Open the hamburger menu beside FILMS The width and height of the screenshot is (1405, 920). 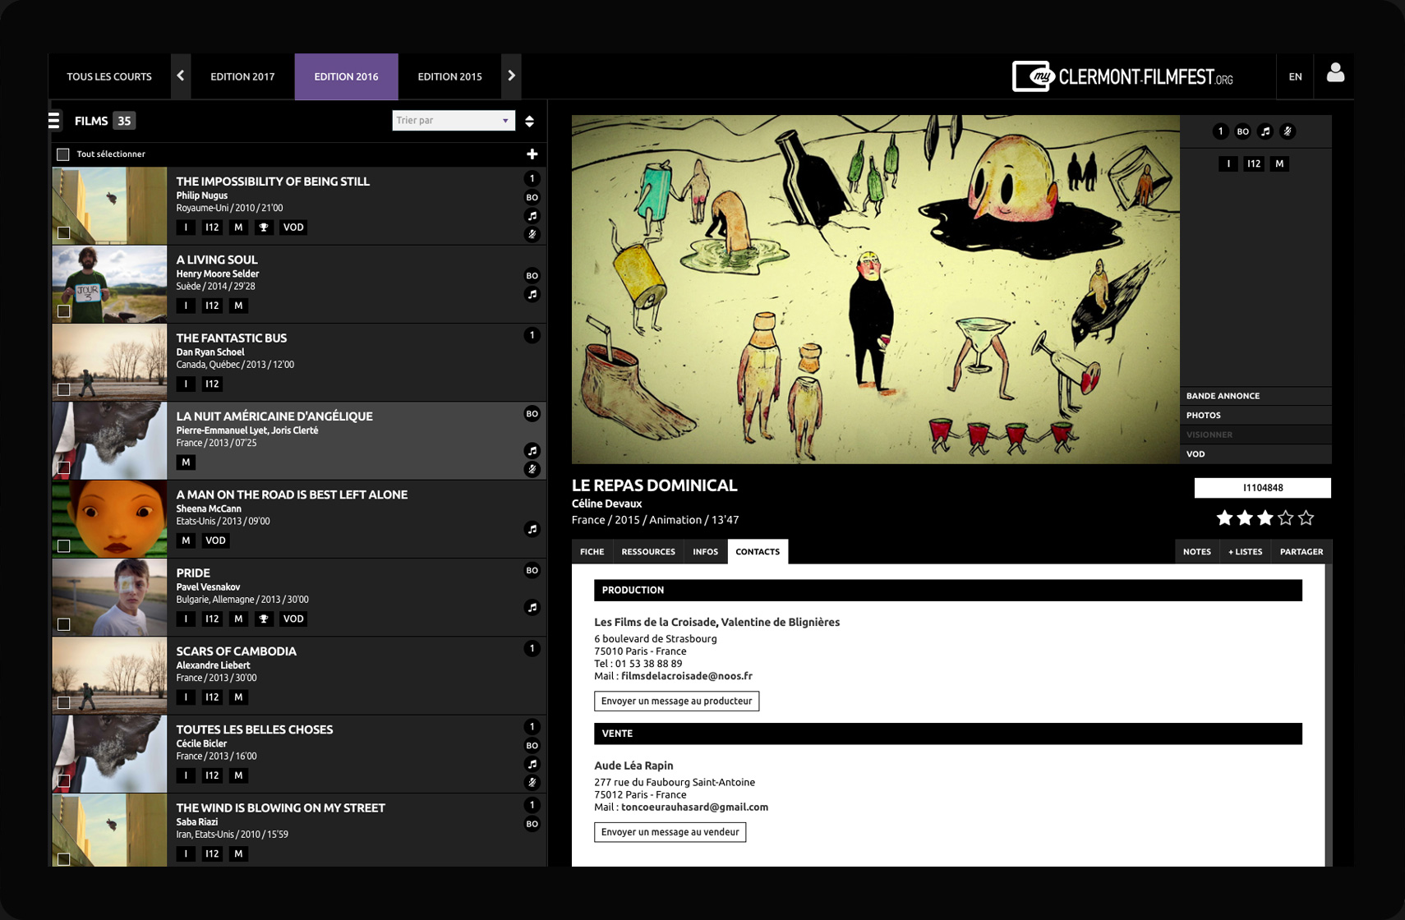[x=54, y=121]
